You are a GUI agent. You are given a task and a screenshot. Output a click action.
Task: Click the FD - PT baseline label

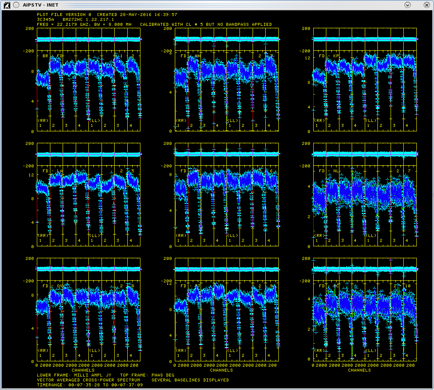click(x=190, y=286)
